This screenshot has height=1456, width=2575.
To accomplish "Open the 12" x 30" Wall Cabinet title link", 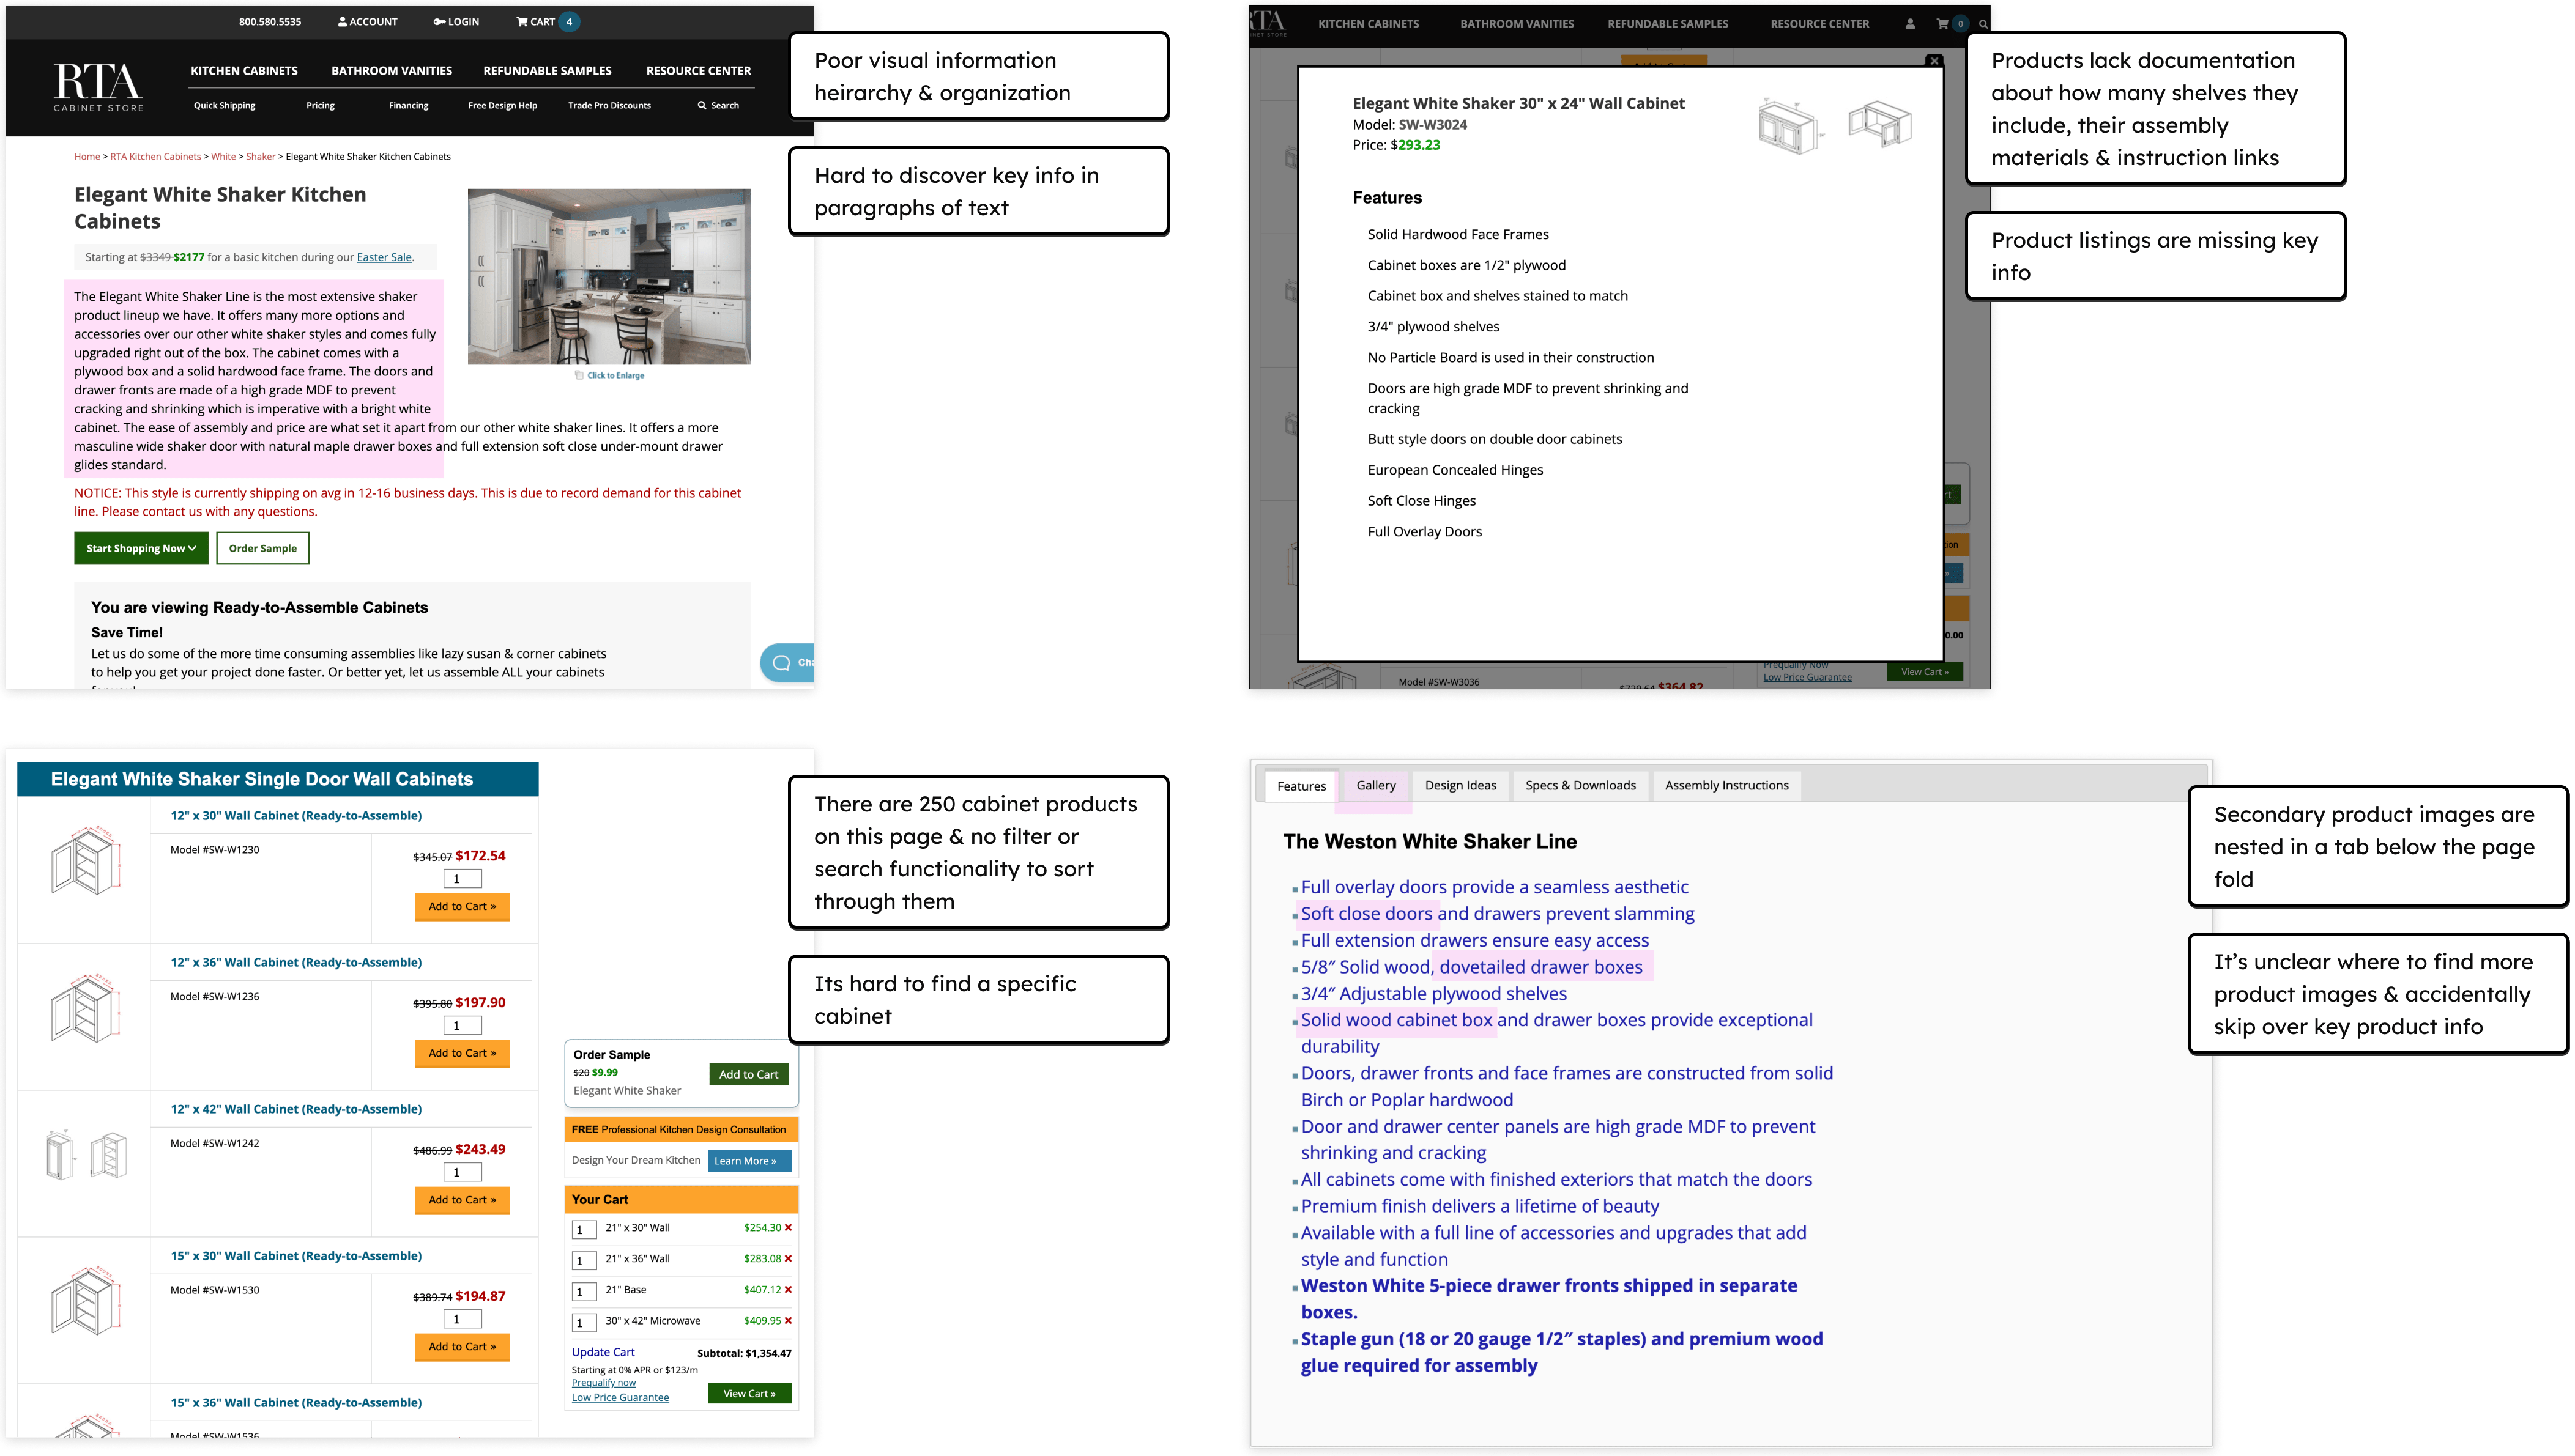I will [x=296, y=815].
